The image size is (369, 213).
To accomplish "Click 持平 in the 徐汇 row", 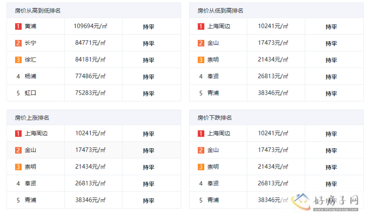I will 149,60.
